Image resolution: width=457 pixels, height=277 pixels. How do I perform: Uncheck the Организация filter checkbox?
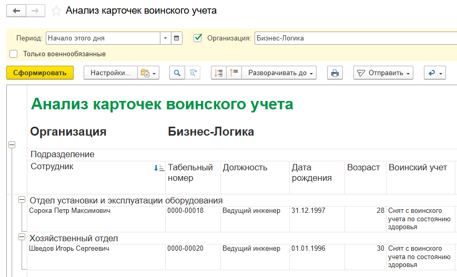pyautogui.click(x=198, y=38)
